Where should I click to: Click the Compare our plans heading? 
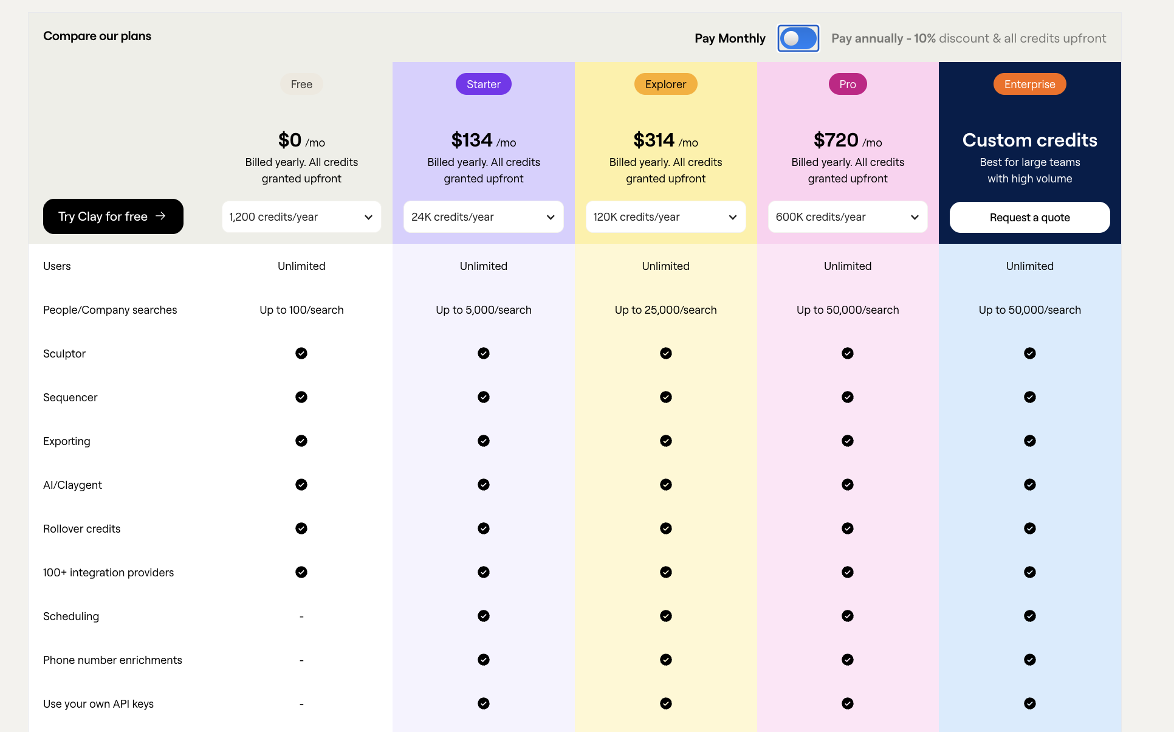click(x=97, y=36)
